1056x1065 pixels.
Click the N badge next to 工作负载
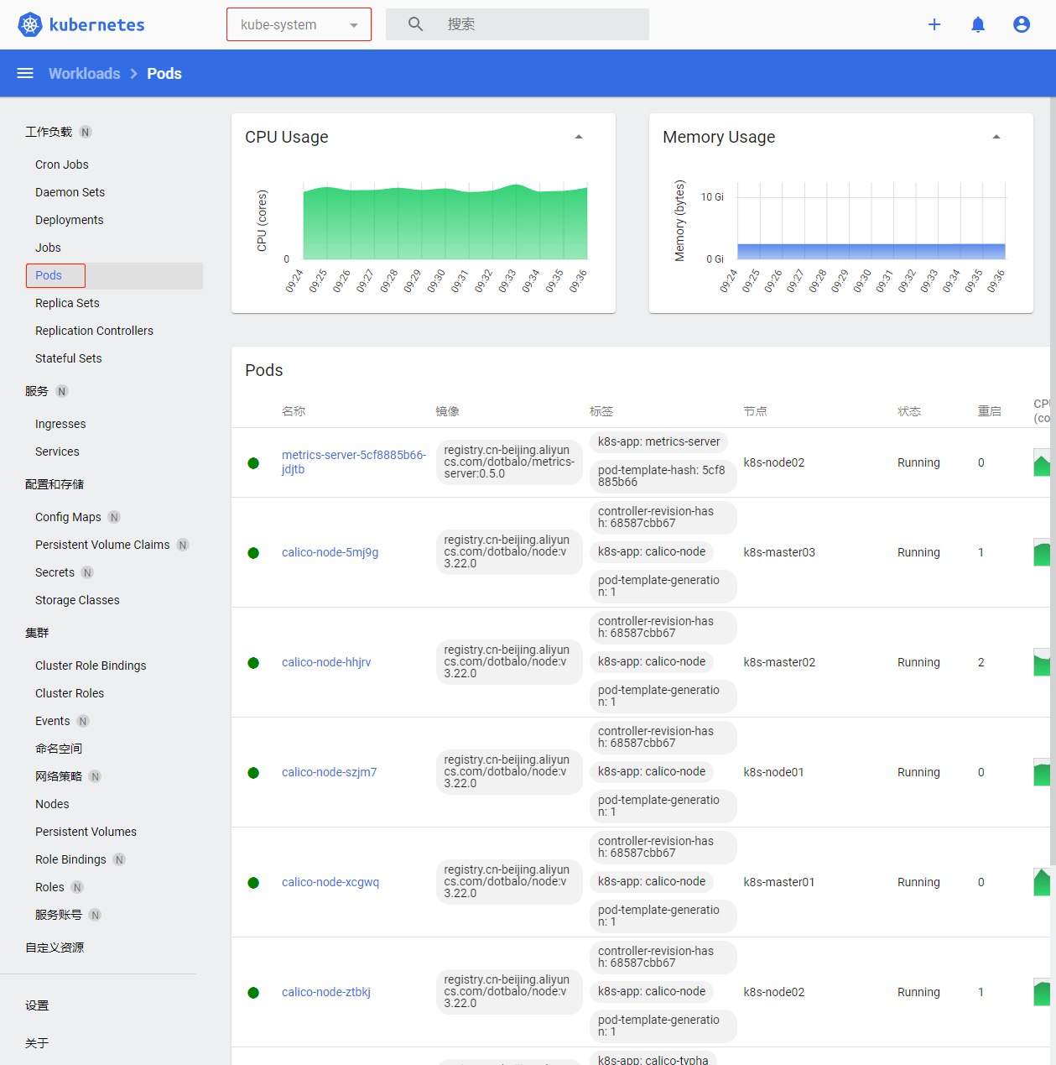tap(86, 132)
